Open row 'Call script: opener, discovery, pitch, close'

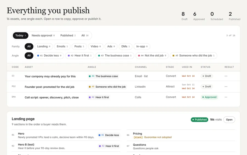pos(123,97)
